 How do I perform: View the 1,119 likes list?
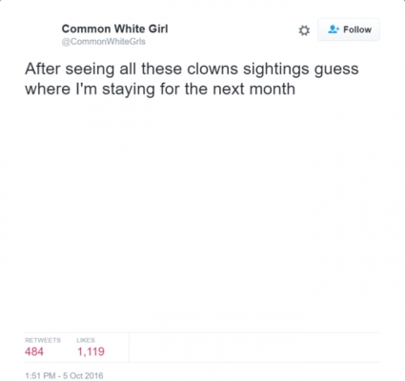pyautogui.click(x=91, y=351)
